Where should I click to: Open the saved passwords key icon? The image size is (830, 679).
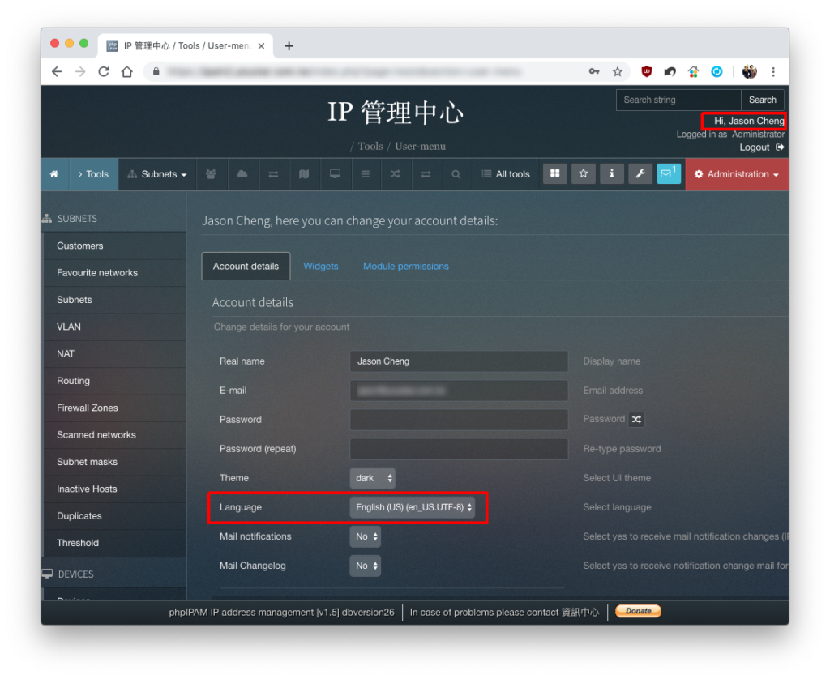(594, 71)
